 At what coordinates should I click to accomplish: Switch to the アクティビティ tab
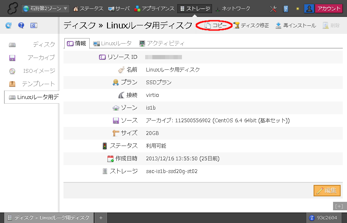[162, 43]
